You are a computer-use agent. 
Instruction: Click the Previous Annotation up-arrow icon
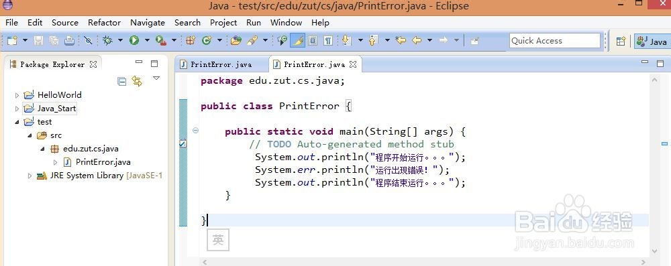point(373,41)
